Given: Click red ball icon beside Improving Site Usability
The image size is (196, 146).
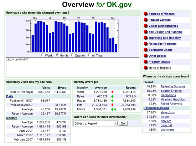Looking at the screenshot, I should point(146,38).
